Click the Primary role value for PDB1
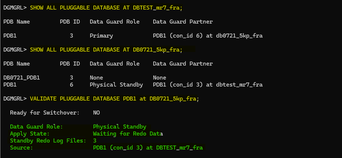The image size is (342, 158). (101, 36)
